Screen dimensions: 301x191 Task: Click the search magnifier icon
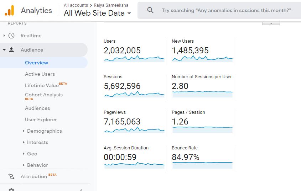(150, 10)
